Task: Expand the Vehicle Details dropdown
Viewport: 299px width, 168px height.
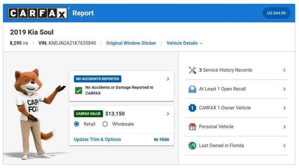Action: pos(184,43)
